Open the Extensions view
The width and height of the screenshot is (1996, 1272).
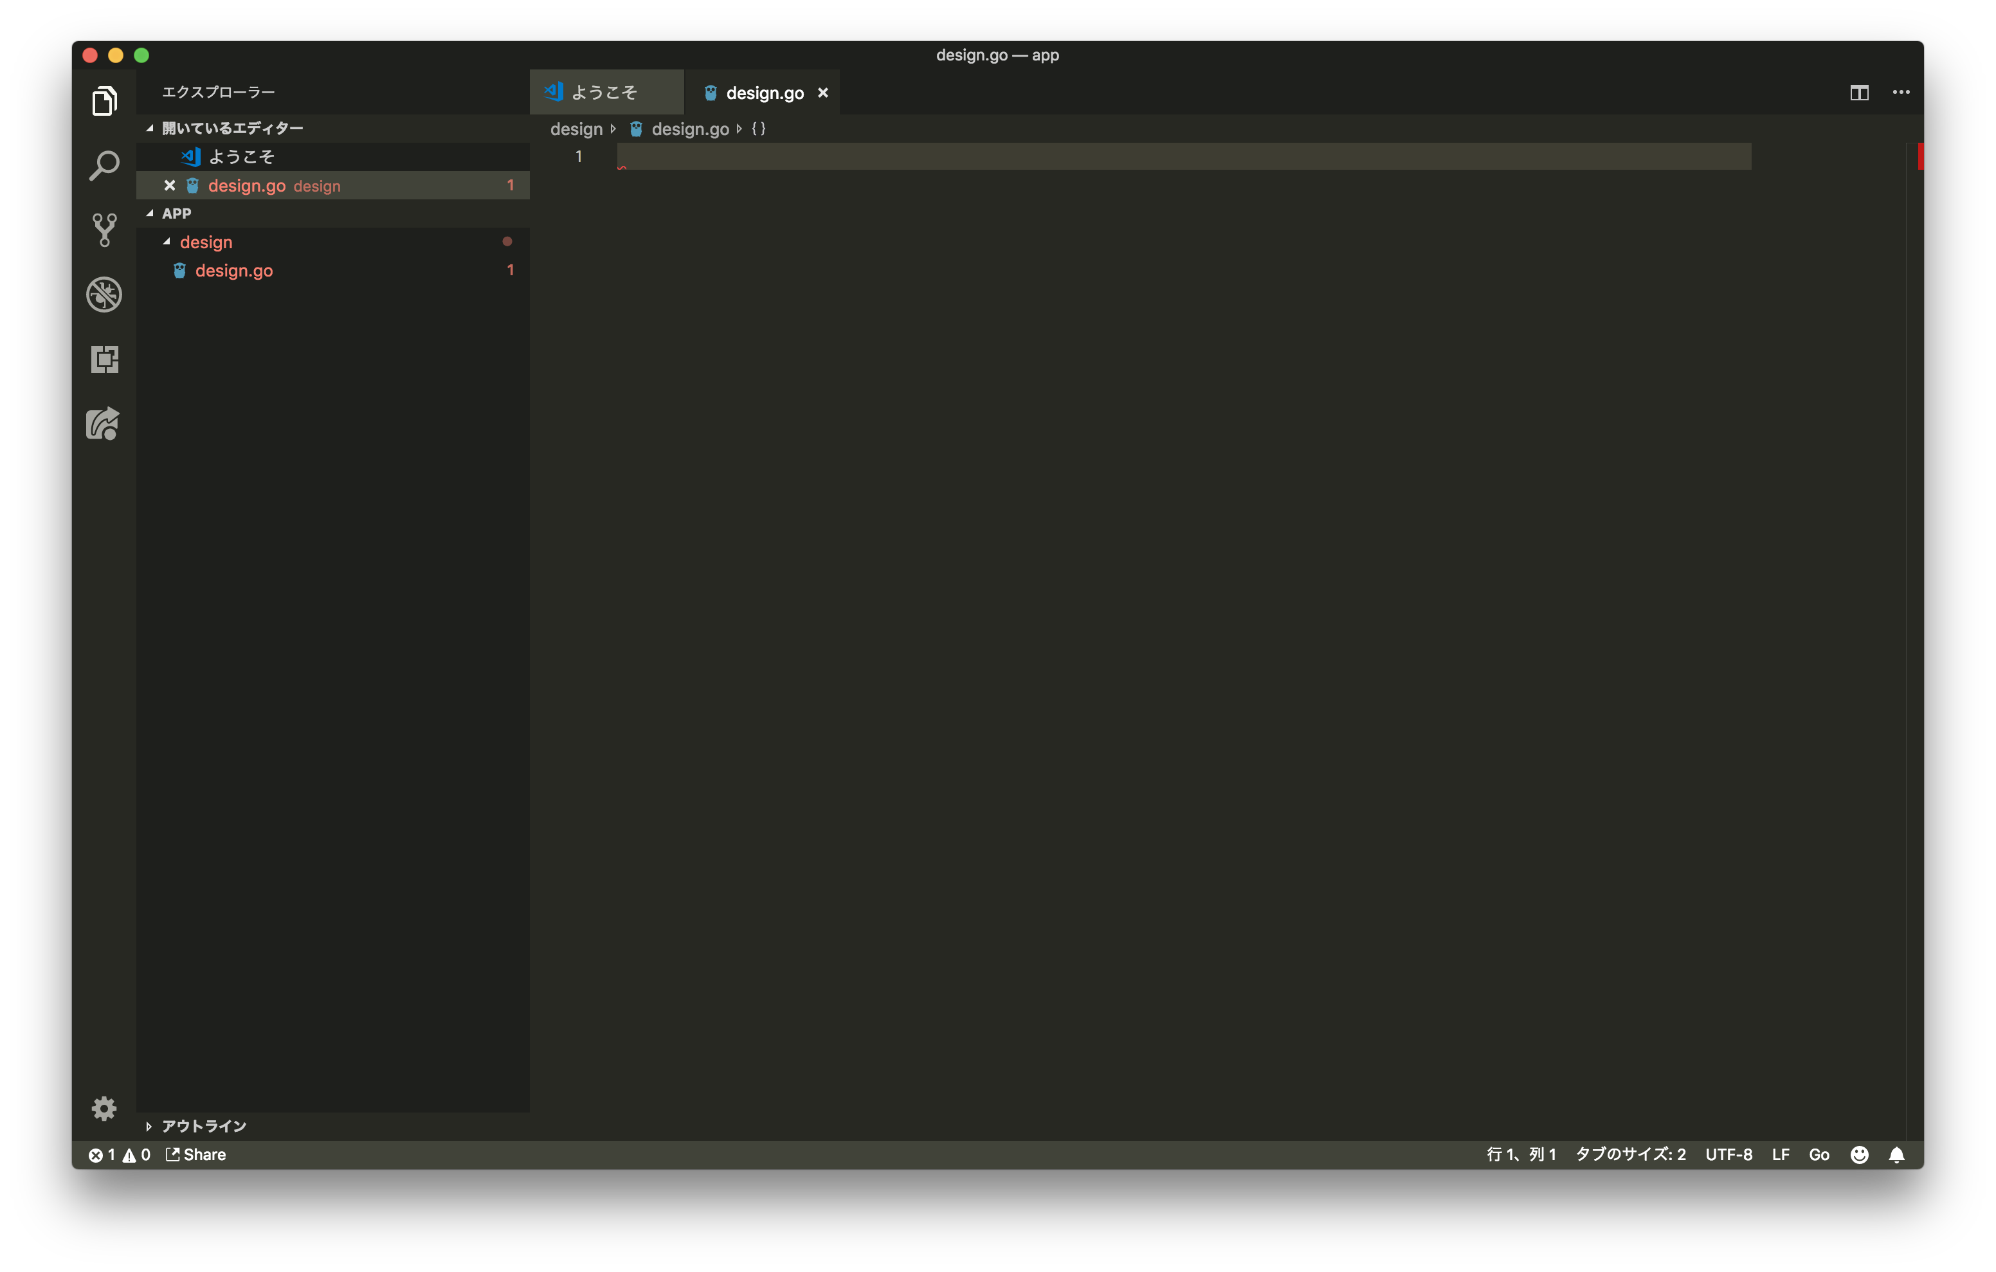point(104,360)
